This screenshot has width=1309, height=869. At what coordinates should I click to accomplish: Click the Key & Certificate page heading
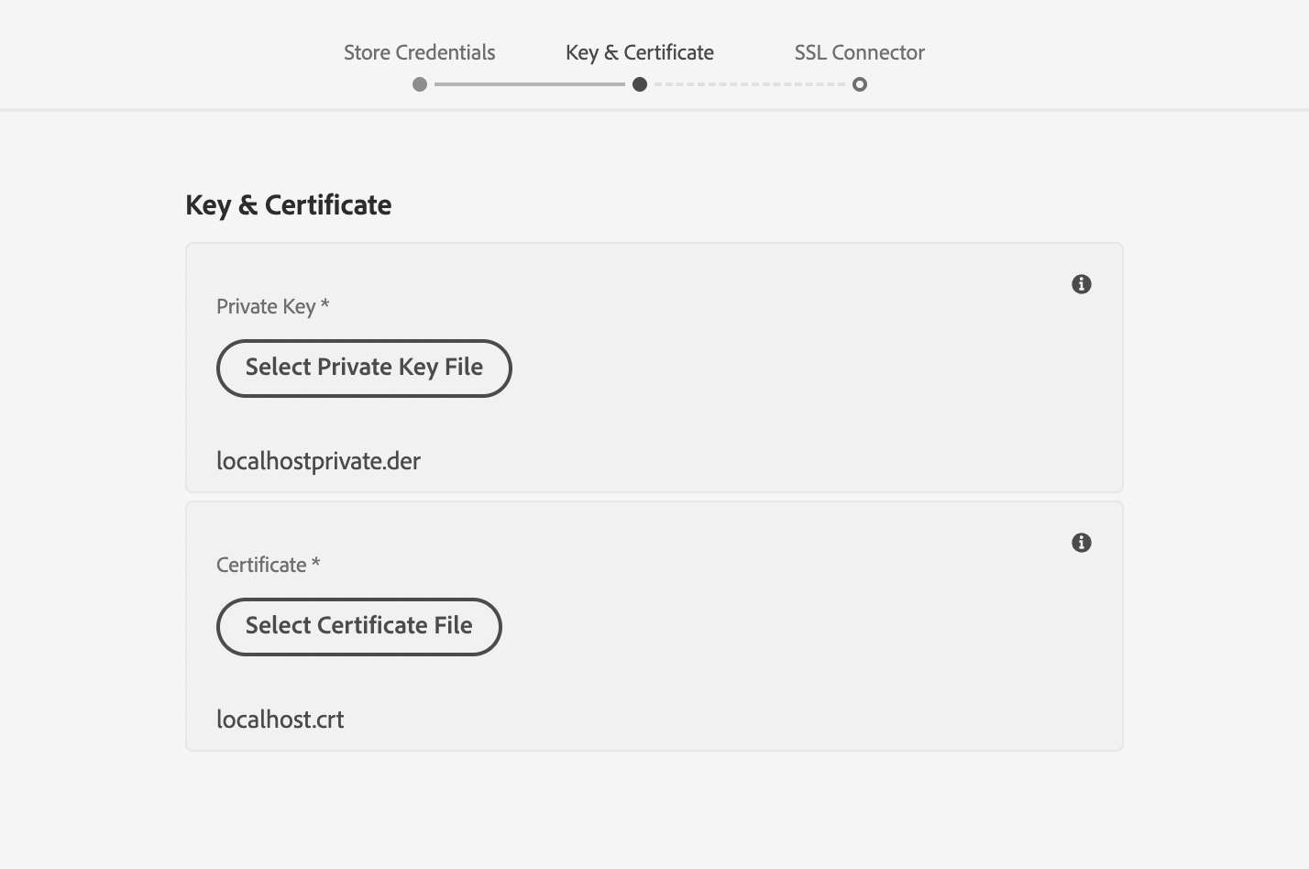288,204
